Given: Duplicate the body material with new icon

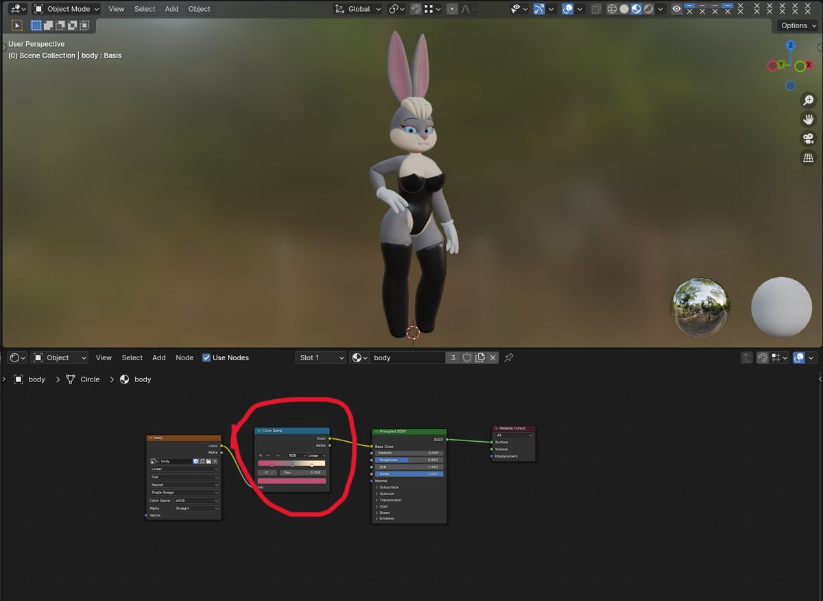Looking at the screenshot, I should (x=480, y=357).
